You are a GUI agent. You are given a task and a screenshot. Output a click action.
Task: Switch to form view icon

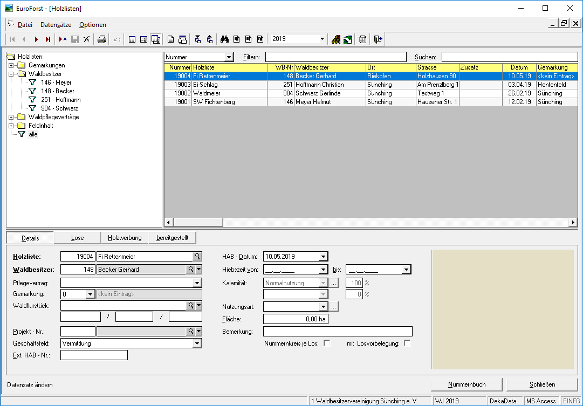143,39
